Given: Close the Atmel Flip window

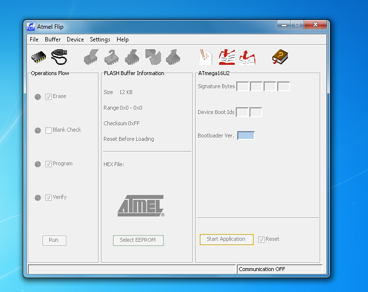Looking at the screenshot, I should coord(315,24).
